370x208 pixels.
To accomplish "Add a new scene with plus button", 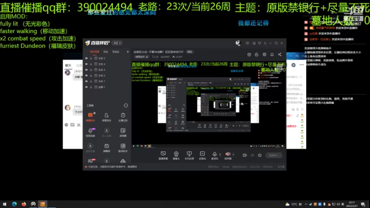I will click(128, 52).
